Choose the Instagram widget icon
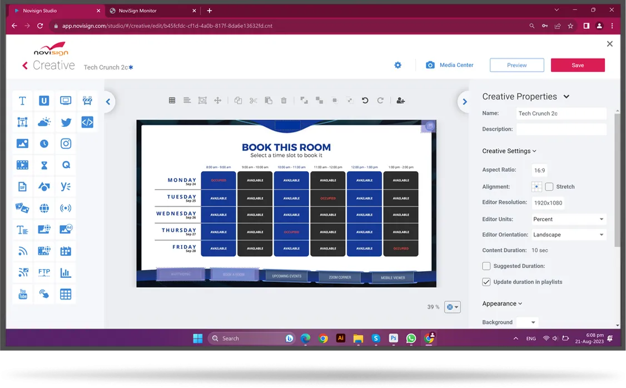This screenshot has width=626, height=388. pyautogui.click(x=66, y=143)
